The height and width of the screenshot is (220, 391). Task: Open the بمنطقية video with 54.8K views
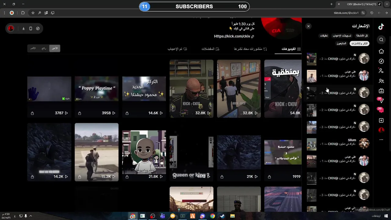(x=283, y=89)
